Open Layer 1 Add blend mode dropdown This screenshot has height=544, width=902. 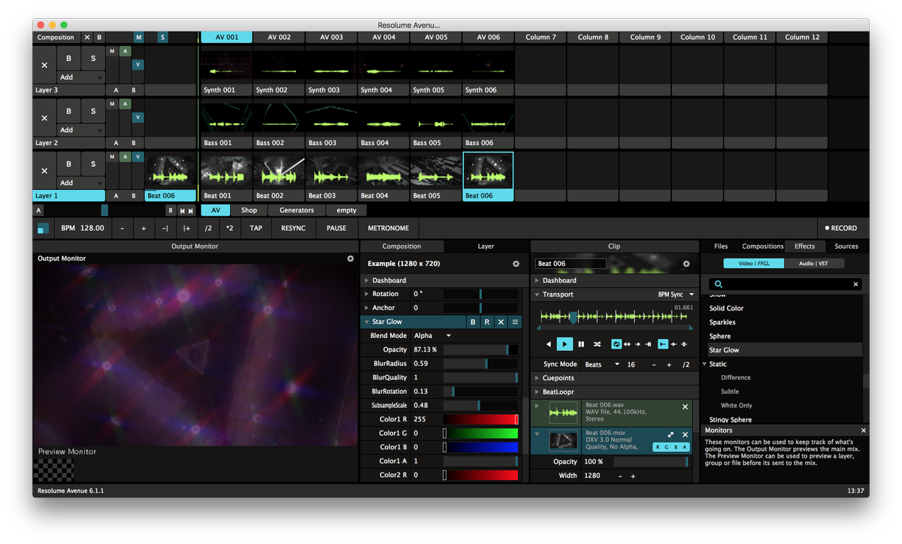(x=81, y=183)
